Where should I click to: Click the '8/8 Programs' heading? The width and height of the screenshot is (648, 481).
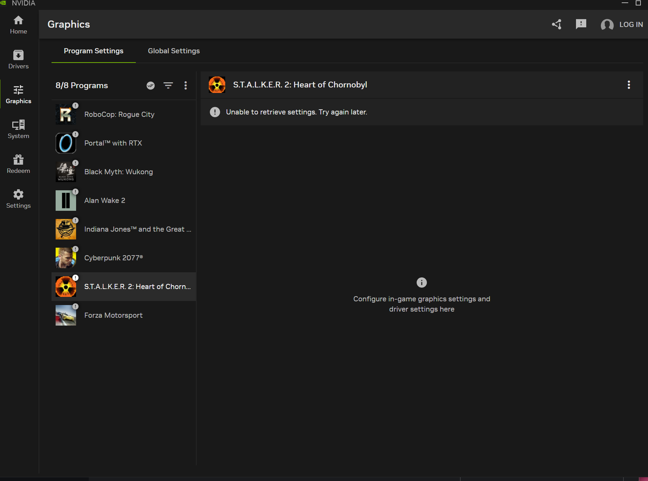coord(82,85)
